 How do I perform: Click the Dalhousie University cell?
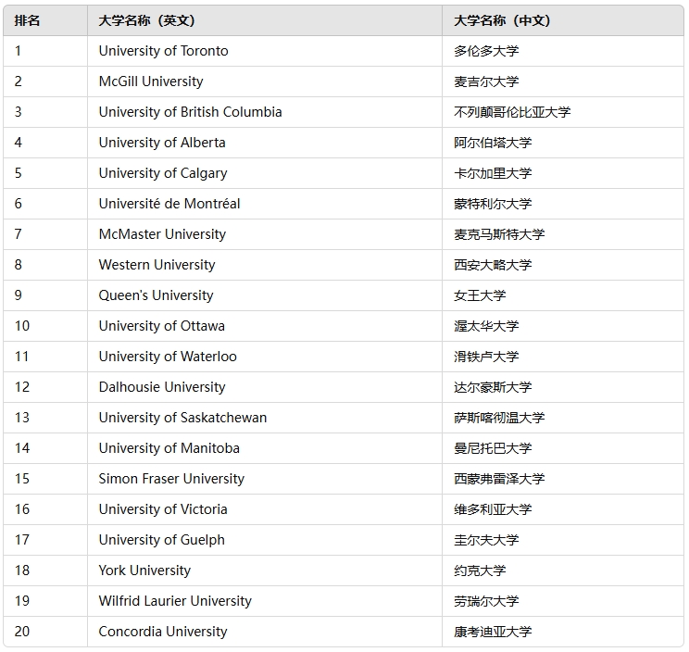[x=265, y=386]
